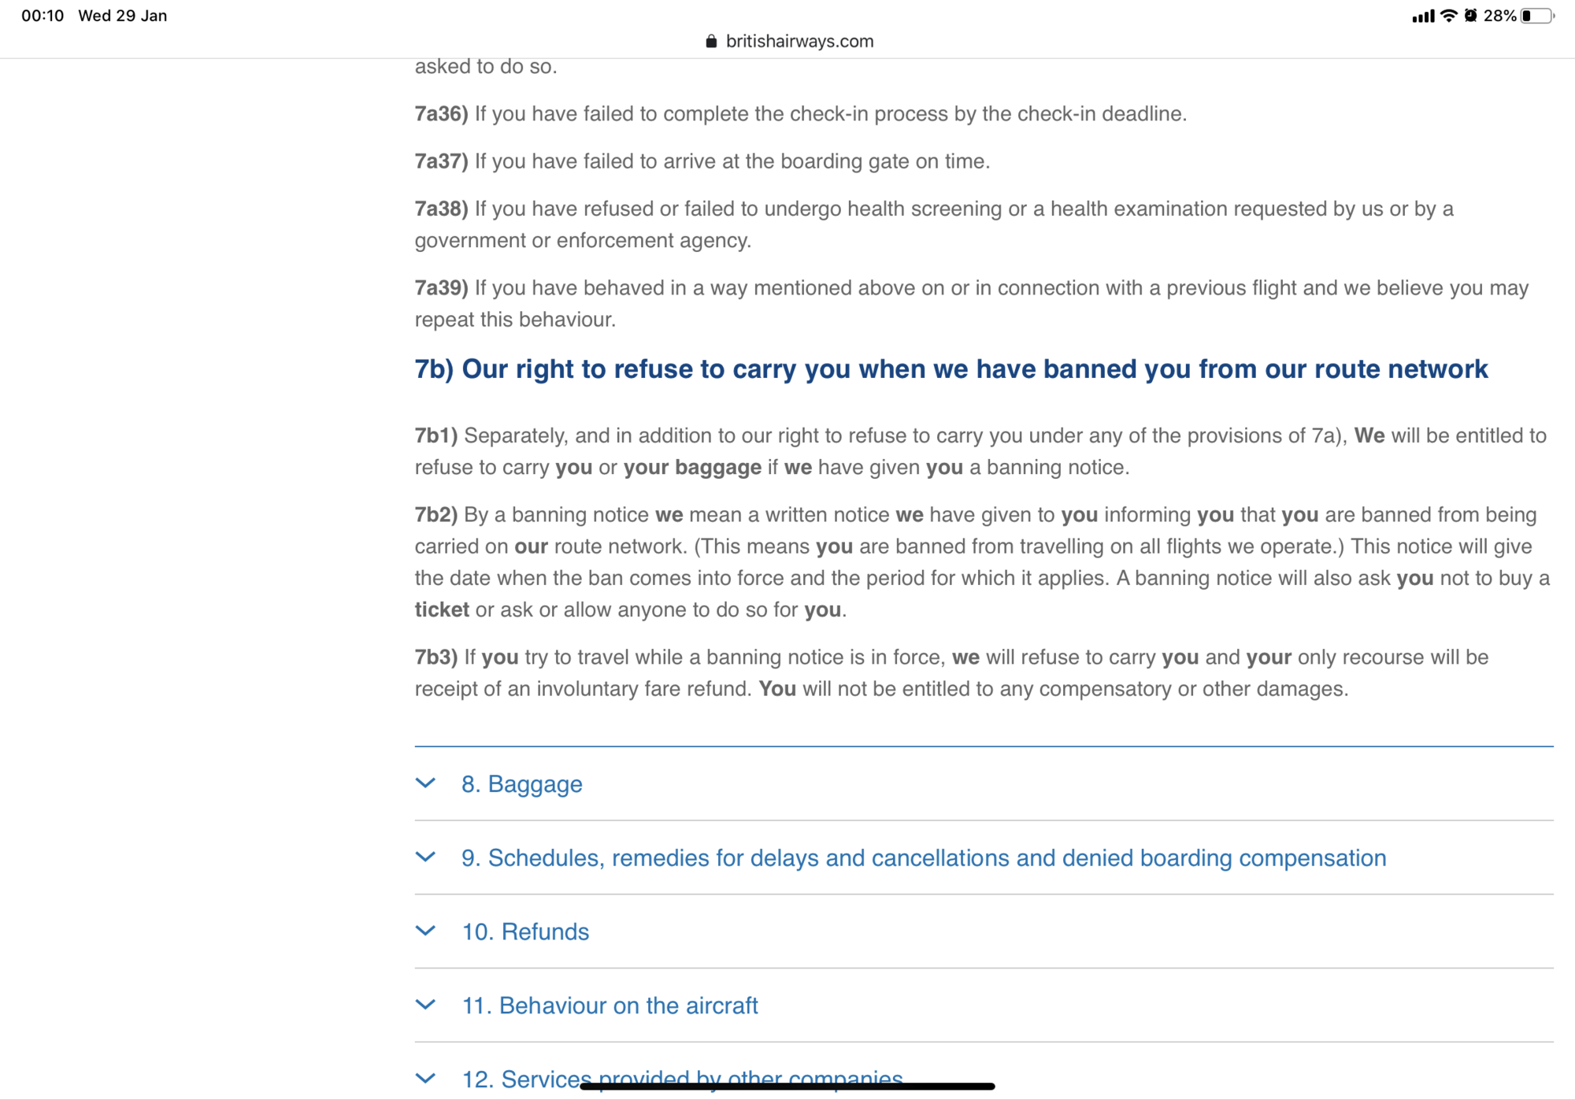
Task: Tap the 7b) Our right to refuse heading
Action: tap(951, 369)
